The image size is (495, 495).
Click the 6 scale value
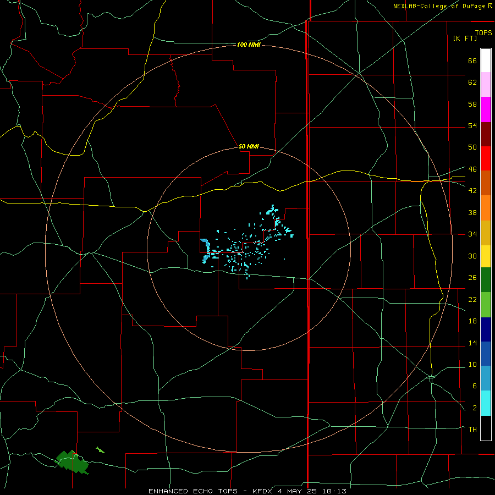474,386
